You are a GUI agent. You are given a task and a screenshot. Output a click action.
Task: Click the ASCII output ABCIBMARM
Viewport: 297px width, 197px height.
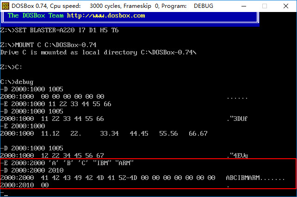click(243, 178)
